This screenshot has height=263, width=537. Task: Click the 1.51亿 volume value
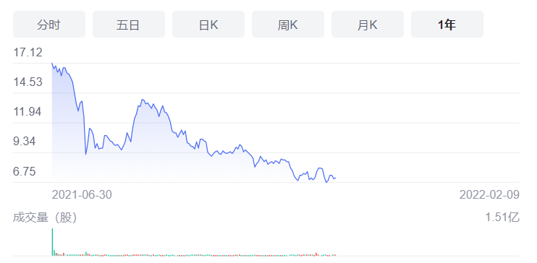(502, 217)
